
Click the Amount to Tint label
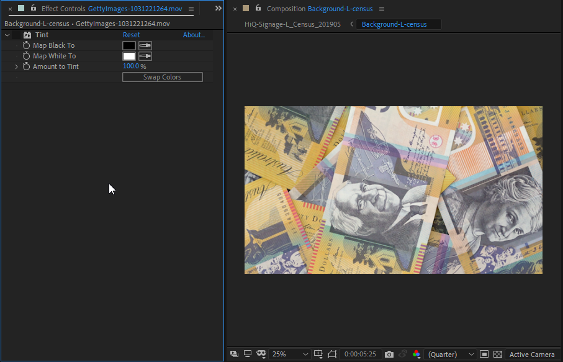tap(56, 66)
